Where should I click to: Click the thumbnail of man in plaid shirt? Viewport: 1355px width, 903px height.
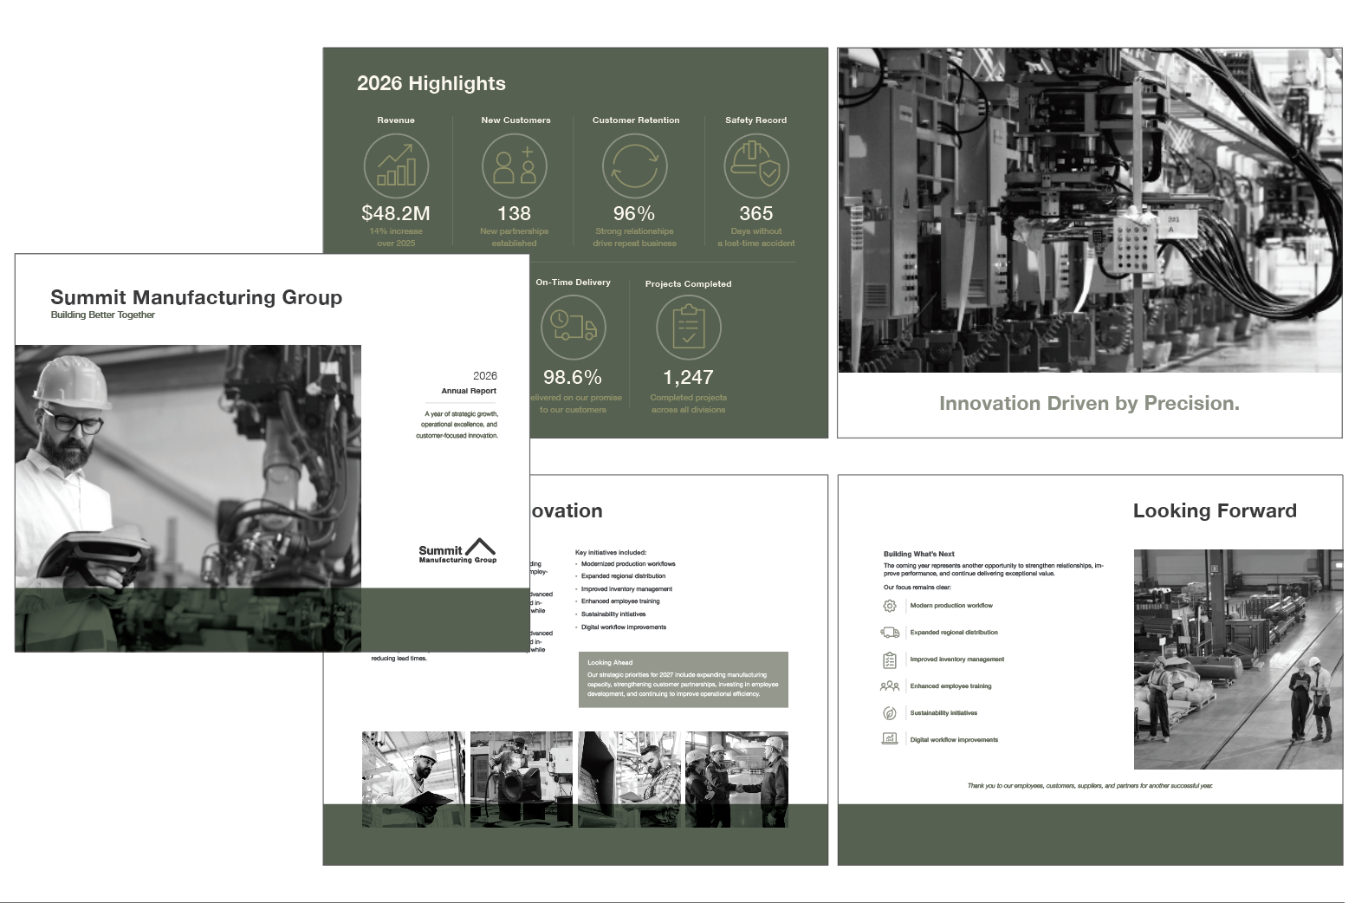tap(629, 779)
